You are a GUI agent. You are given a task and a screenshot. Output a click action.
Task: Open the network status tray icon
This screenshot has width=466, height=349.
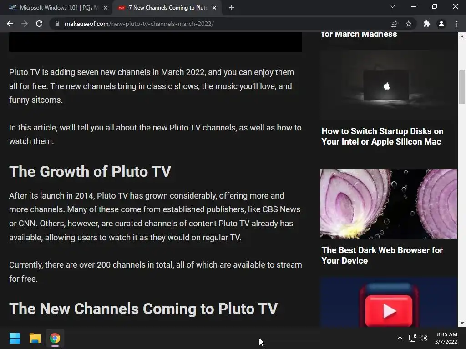click(412, 338)
